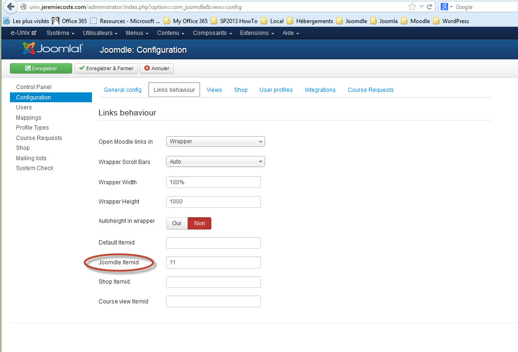
Task: Reload the page with the refresh icon
Action: point(430,7)
